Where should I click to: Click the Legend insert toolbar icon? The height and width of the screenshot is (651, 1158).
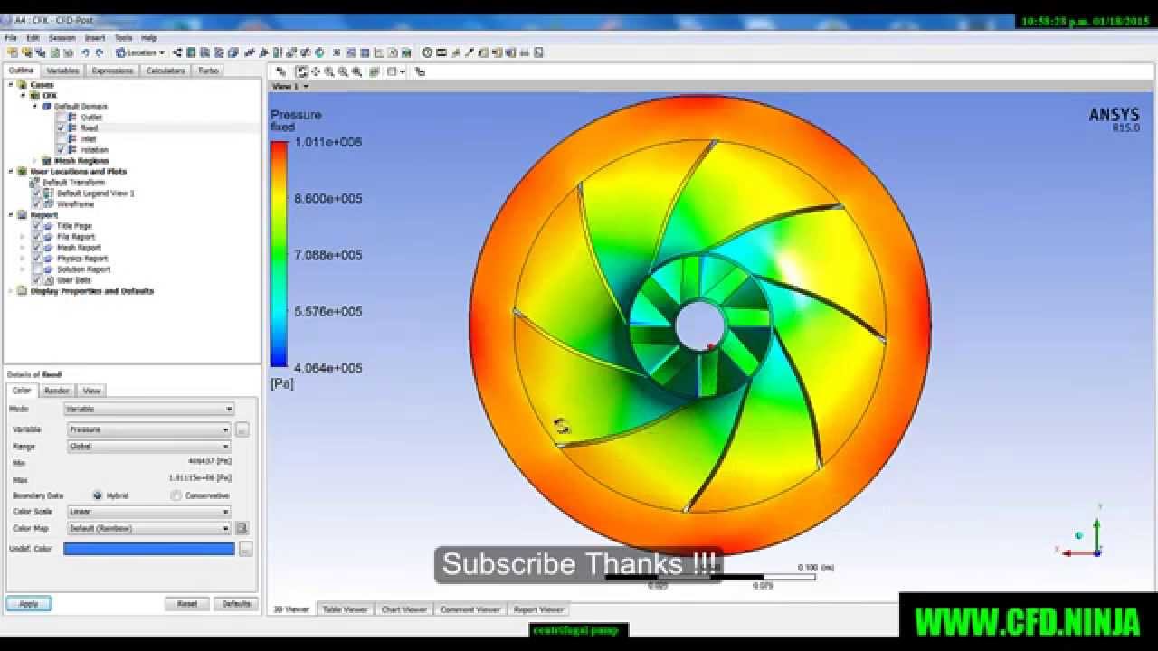(x=276, y=52)
